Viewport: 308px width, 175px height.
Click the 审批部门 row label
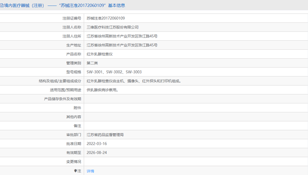tap(74, 135)
